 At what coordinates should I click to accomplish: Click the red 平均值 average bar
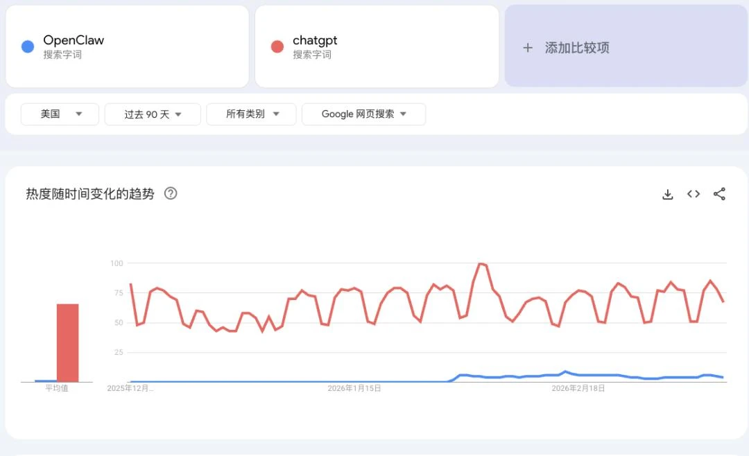pyautogui.click(x=67, y=340)
